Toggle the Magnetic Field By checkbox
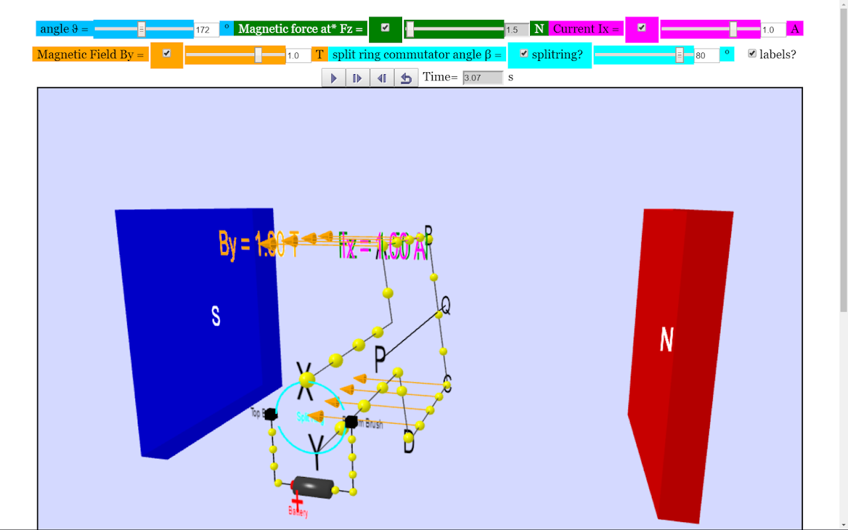 coord(167,54)
